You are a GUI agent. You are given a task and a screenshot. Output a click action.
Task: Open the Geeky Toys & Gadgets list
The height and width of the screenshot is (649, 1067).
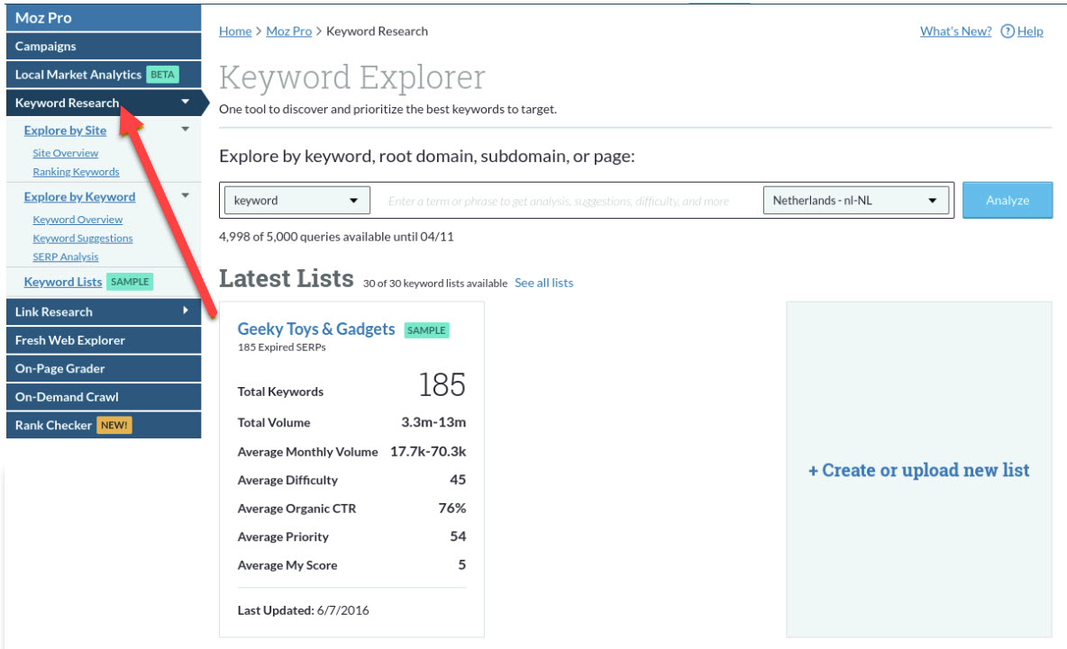(x=315, y=329)
